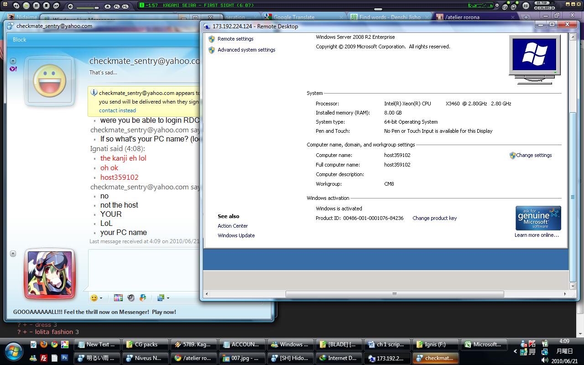The width and height of the screenshot is (584, 365).
Task: Skip to next track in music player
Action: (x=56, y=5)
